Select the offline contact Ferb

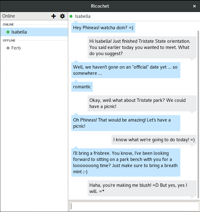tap(34, 48)
